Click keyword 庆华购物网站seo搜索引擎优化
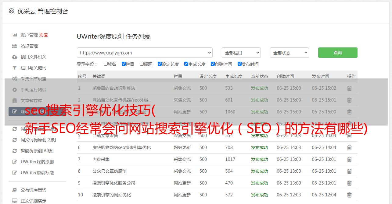 122,147
